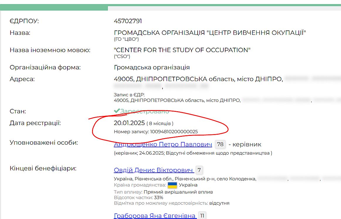Click the "8 місяців" duration text

(x=160, y=124)
